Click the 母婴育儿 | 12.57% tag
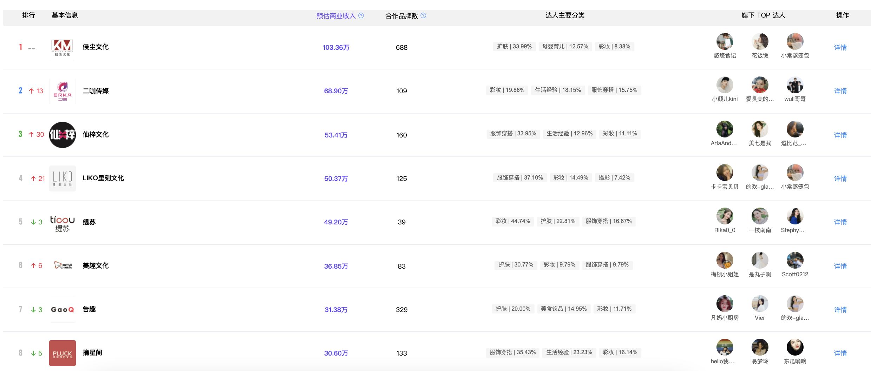Viewport: 871px width, 371px height. 565,46
